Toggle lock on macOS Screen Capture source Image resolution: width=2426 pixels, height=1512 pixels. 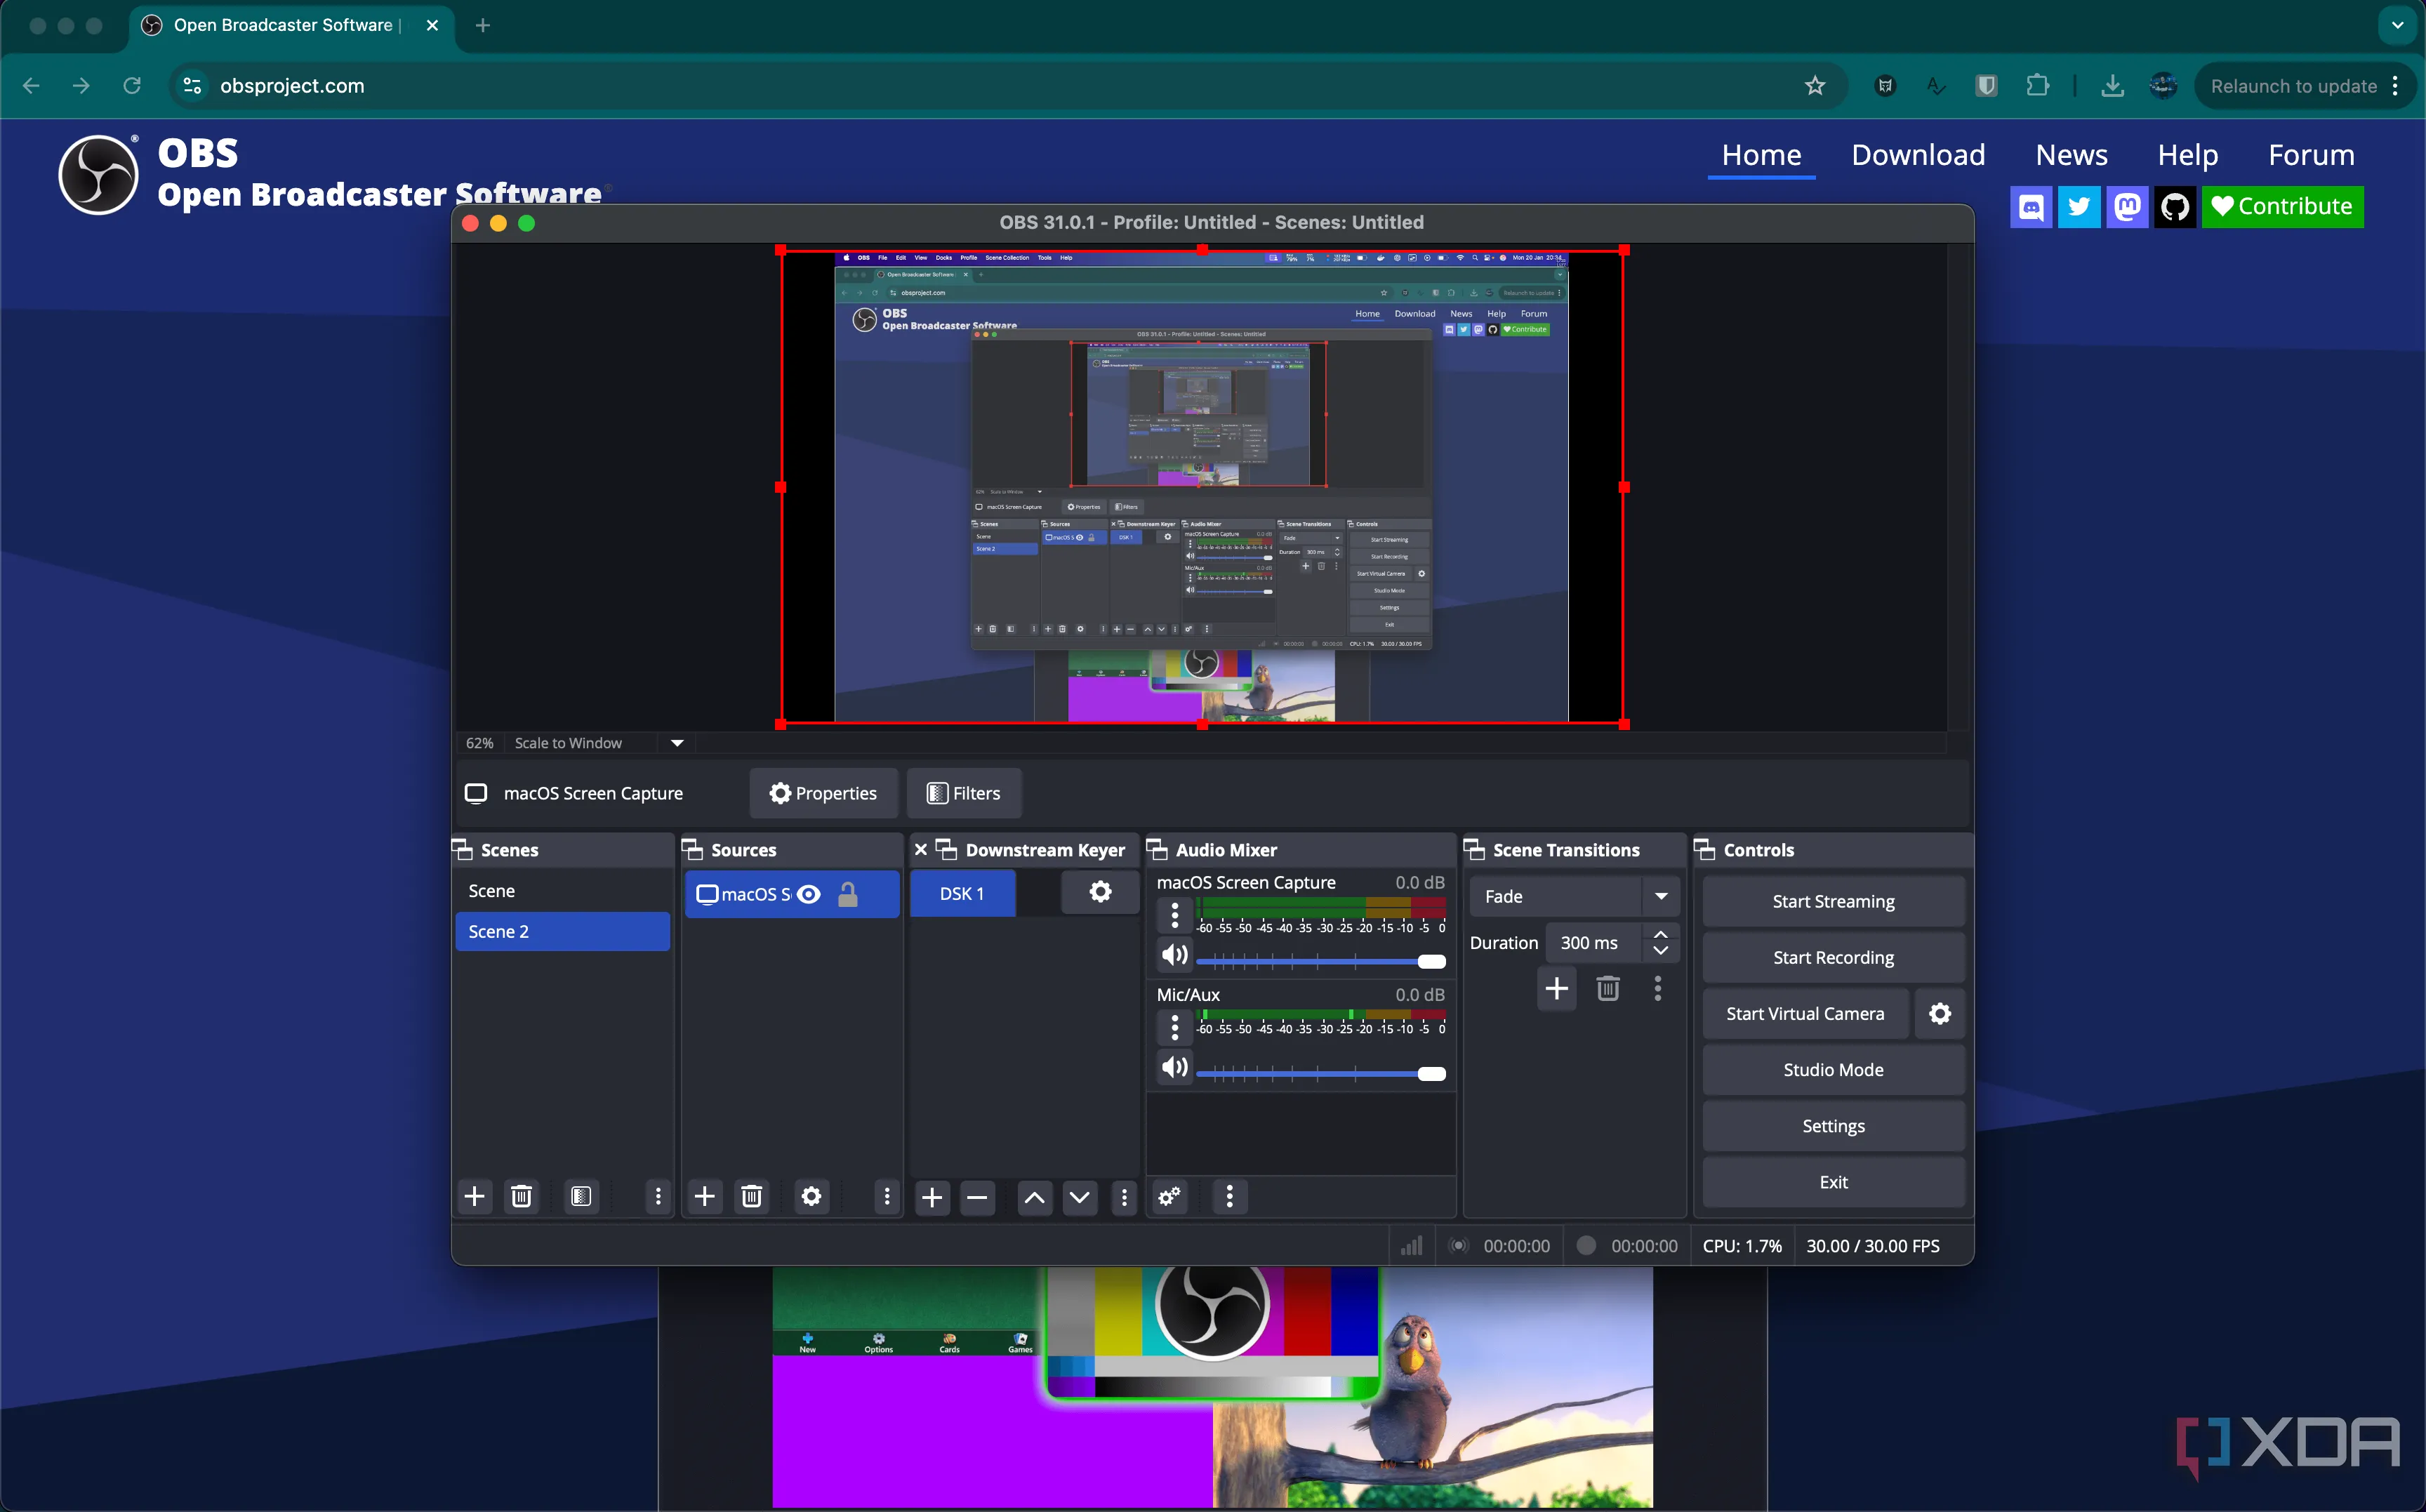(848, 894)
